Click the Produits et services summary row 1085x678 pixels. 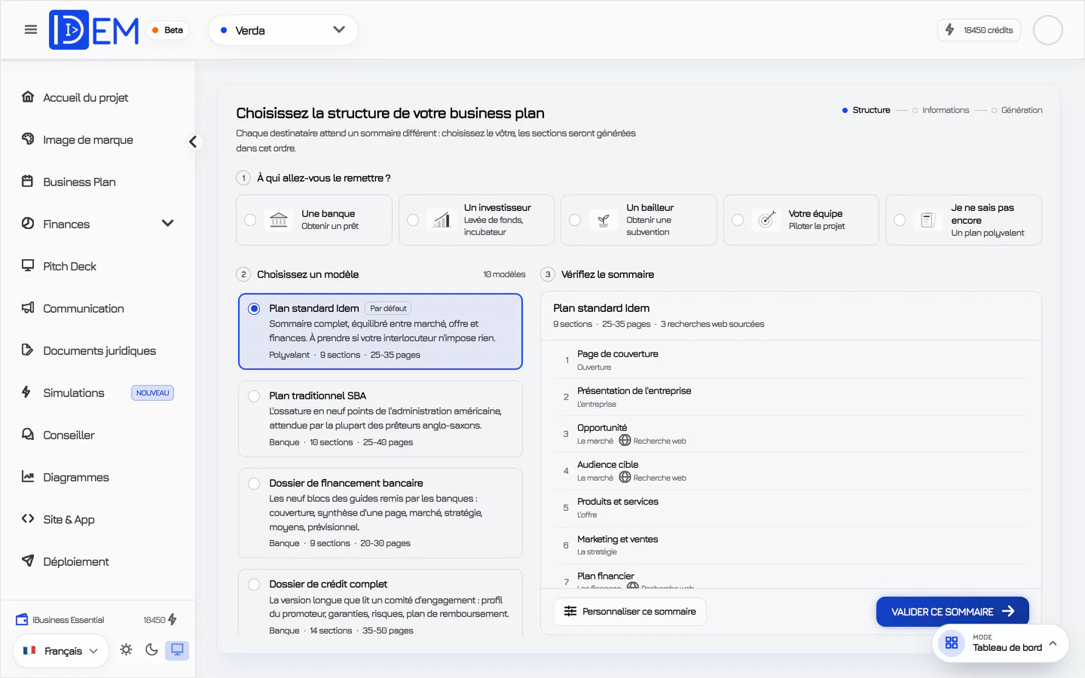[791, 508]
